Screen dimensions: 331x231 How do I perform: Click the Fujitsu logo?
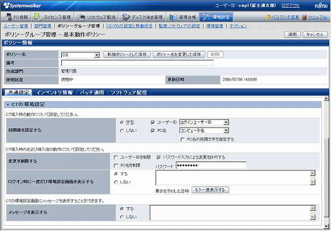click(321, 5)
